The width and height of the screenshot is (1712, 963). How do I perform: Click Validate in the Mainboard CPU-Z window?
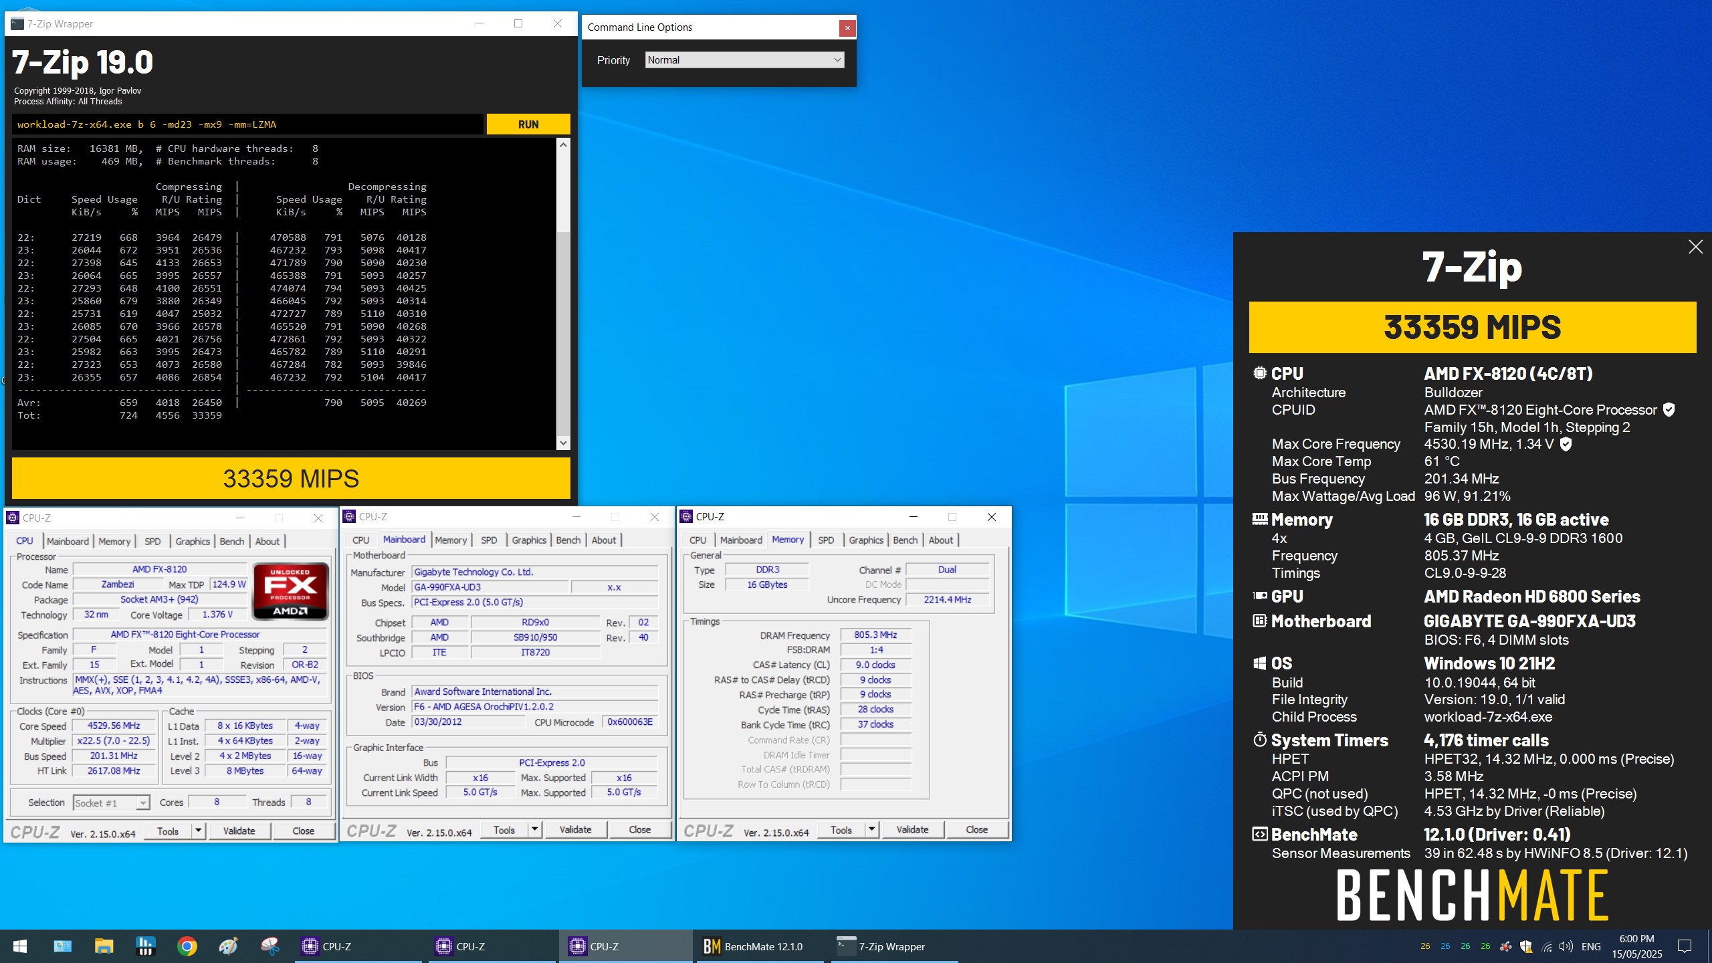[575, 829]
